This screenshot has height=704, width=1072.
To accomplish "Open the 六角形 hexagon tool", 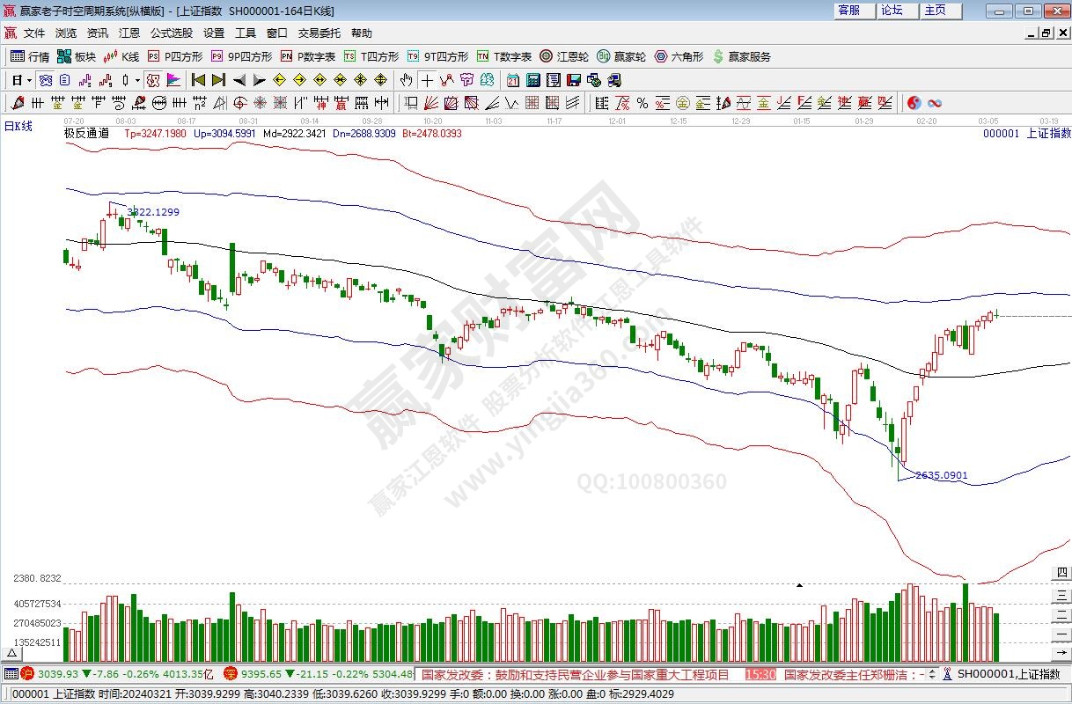I will (x=679, y=56).
